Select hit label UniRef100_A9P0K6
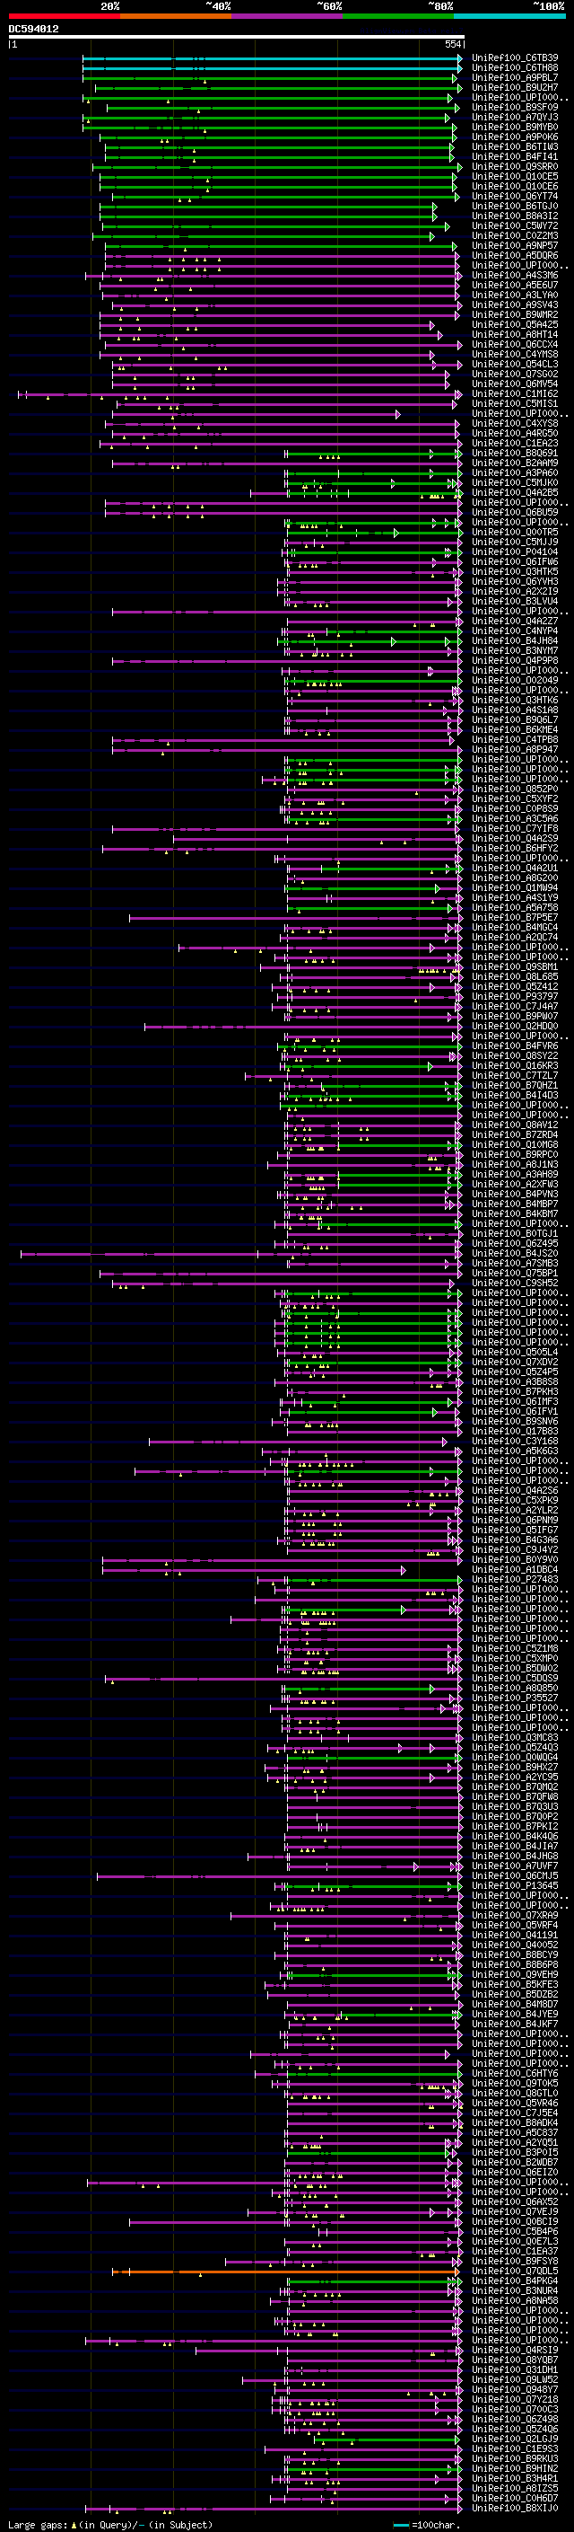The width and height of the screenshot is (574, 2532). coord(515,137)
